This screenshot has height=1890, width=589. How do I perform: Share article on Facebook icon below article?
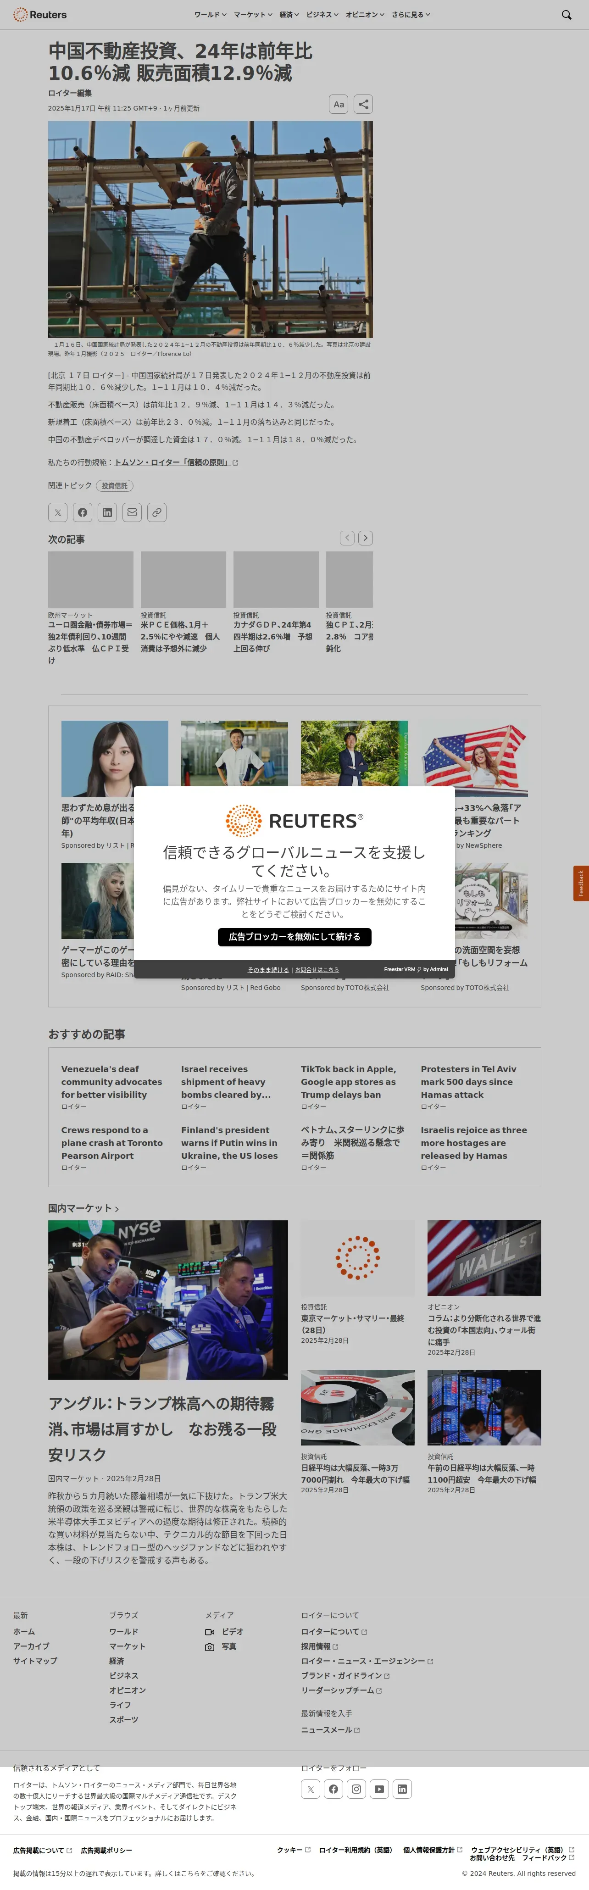(82, 512)
